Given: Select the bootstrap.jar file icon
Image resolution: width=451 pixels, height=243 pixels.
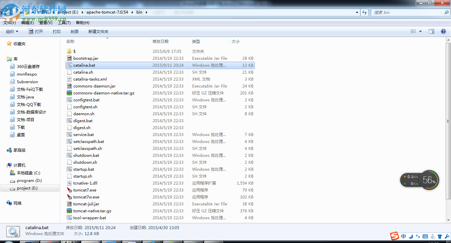Looking at the screenshot, I should click(x=69, y=58).
